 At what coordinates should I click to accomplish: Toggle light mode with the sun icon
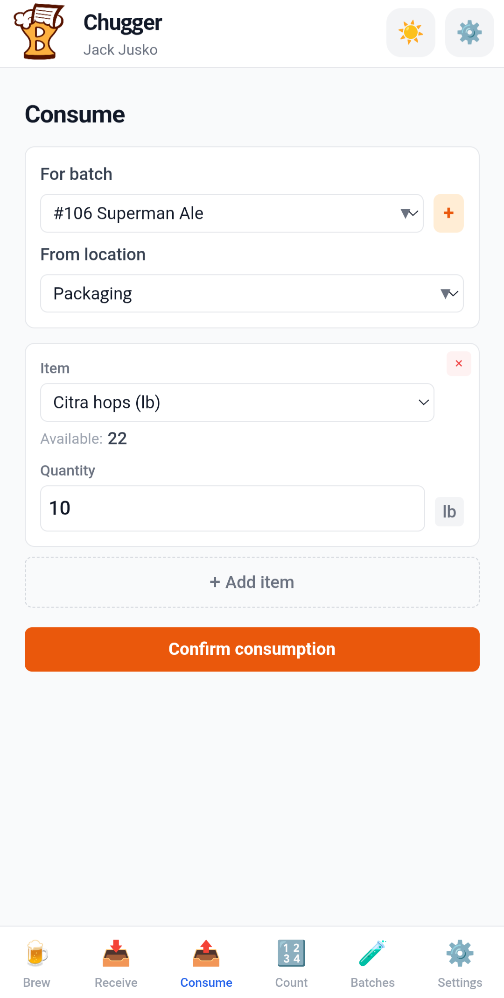410,32
